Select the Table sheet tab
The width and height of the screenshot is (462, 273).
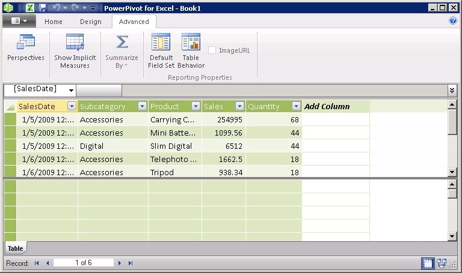15,248
